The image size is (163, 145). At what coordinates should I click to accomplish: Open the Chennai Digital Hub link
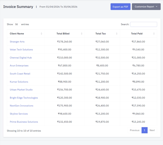coord(21,58)
